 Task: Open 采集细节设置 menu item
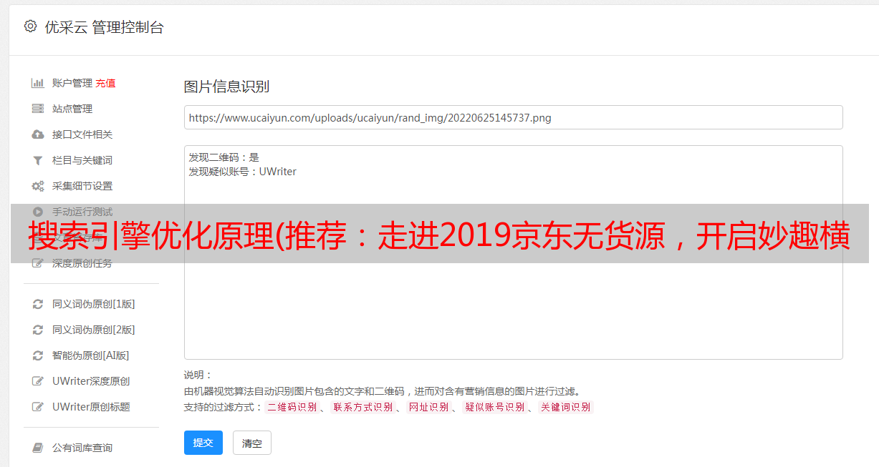coord(82,186)
